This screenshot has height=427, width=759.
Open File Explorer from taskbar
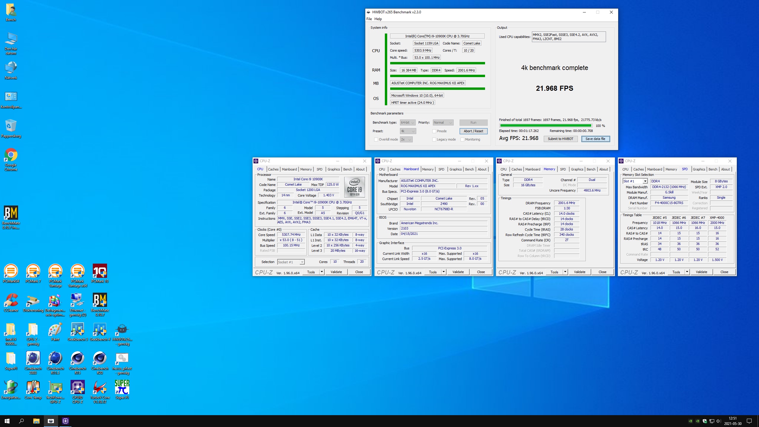pos(36,421)
